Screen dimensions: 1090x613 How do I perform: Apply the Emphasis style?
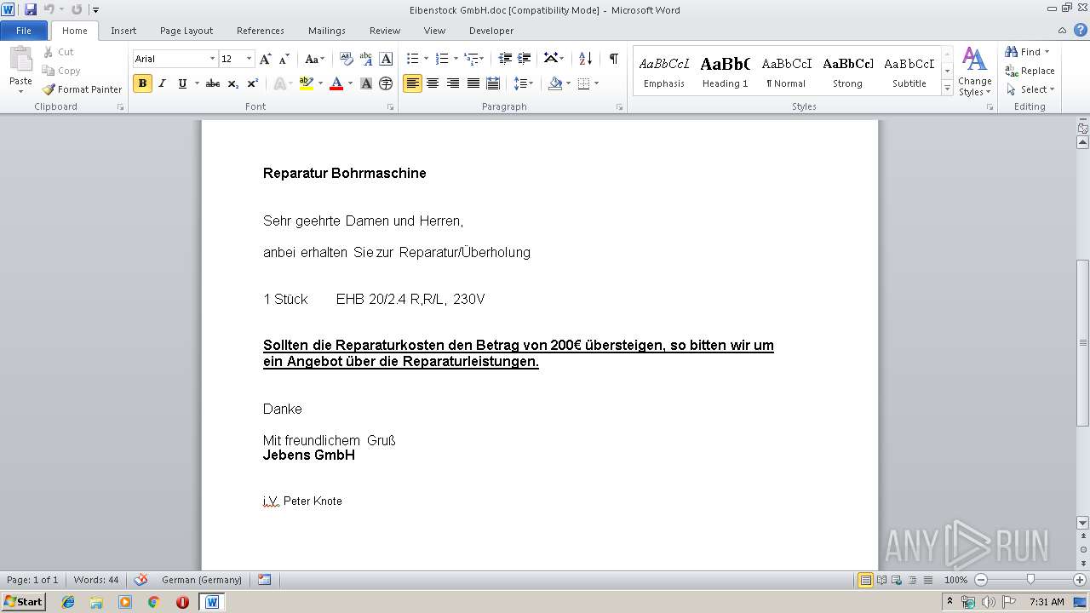pos(664,72)
